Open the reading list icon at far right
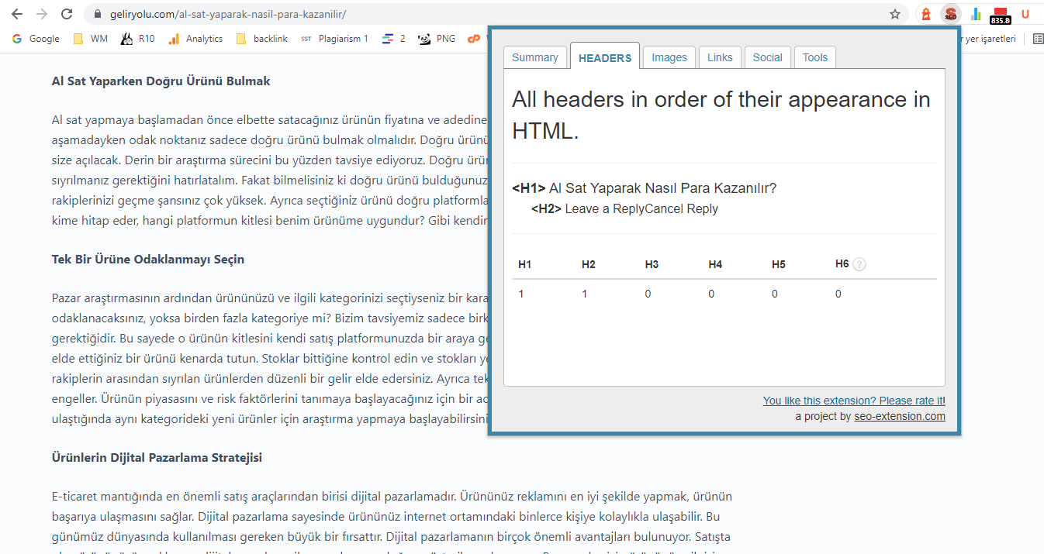Screen dimensions: 1044x554 (1038, 39)
